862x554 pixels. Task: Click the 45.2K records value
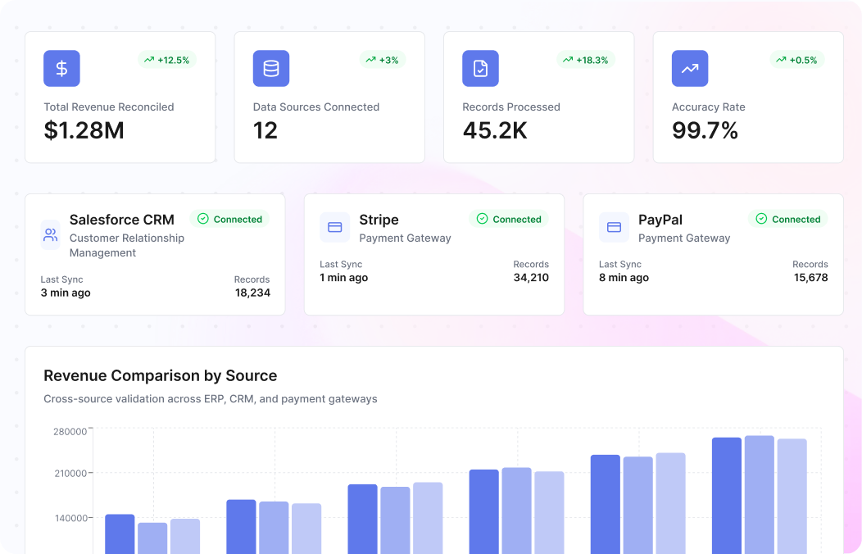pos(495,130)
